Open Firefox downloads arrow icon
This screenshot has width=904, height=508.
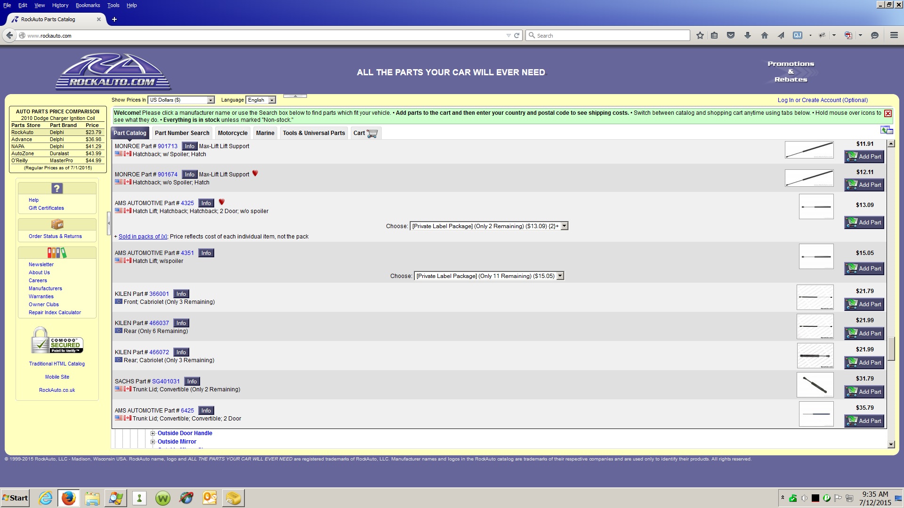click(x=747, y=35)
